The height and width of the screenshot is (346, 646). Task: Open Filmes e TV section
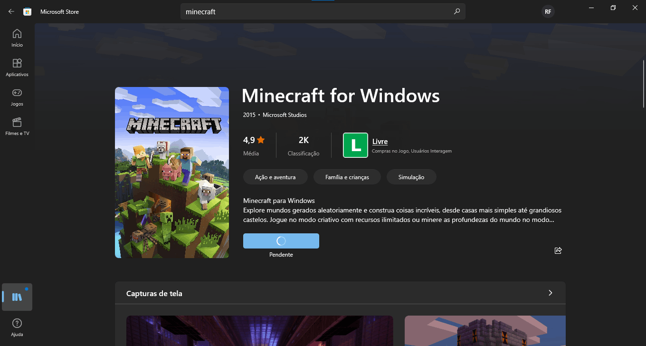(17, 126)
